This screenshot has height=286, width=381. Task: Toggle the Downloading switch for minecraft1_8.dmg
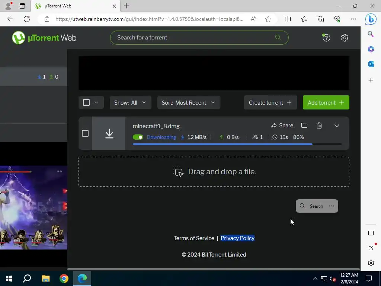(138, 137)
